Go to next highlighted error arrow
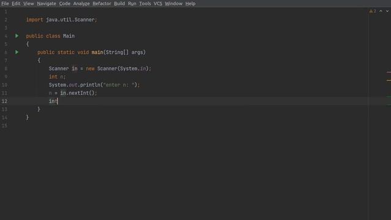This screenshot has width=391, height=220. click(387, 11)
